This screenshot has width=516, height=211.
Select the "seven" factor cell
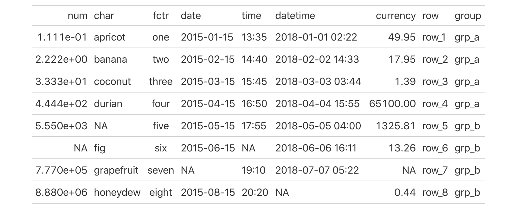[161, 170]
